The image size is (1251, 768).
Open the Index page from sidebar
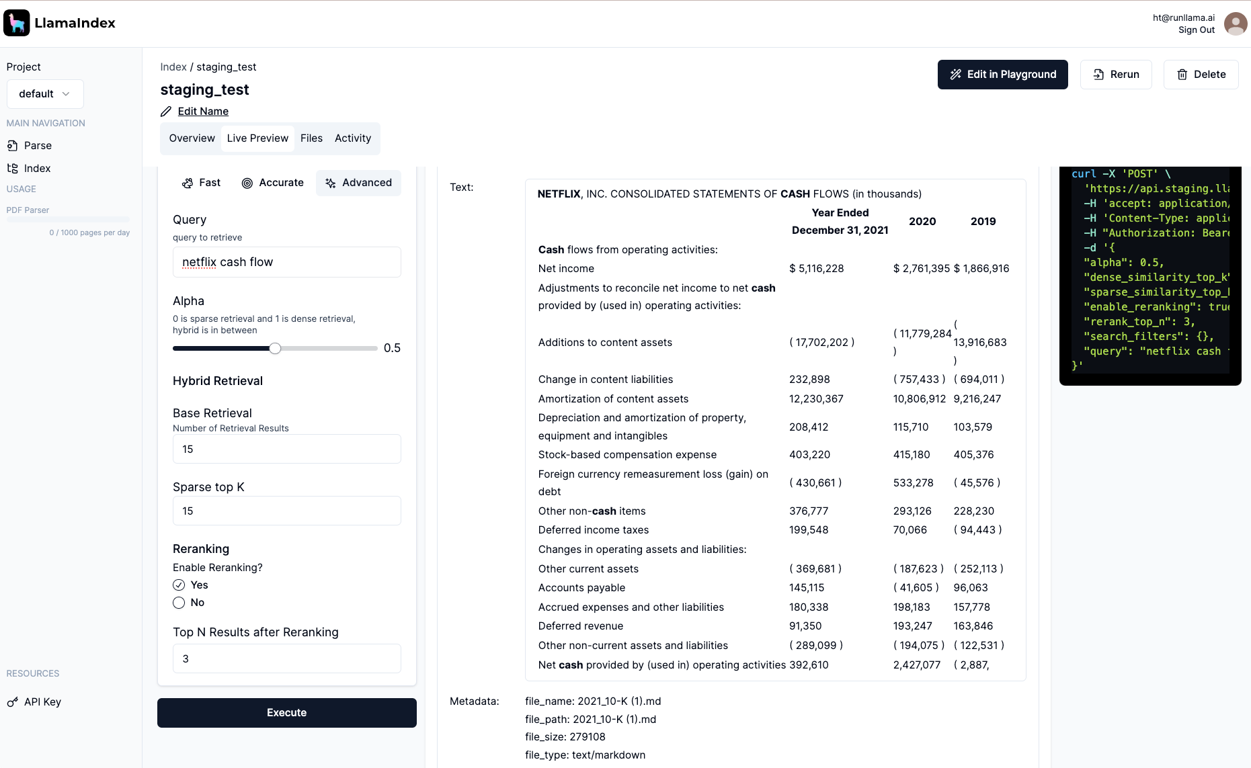point(37,169)
